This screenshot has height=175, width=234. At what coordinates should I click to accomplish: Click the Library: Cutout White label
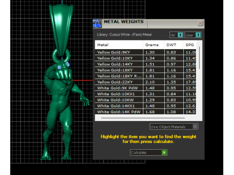(x=124, y=35)
